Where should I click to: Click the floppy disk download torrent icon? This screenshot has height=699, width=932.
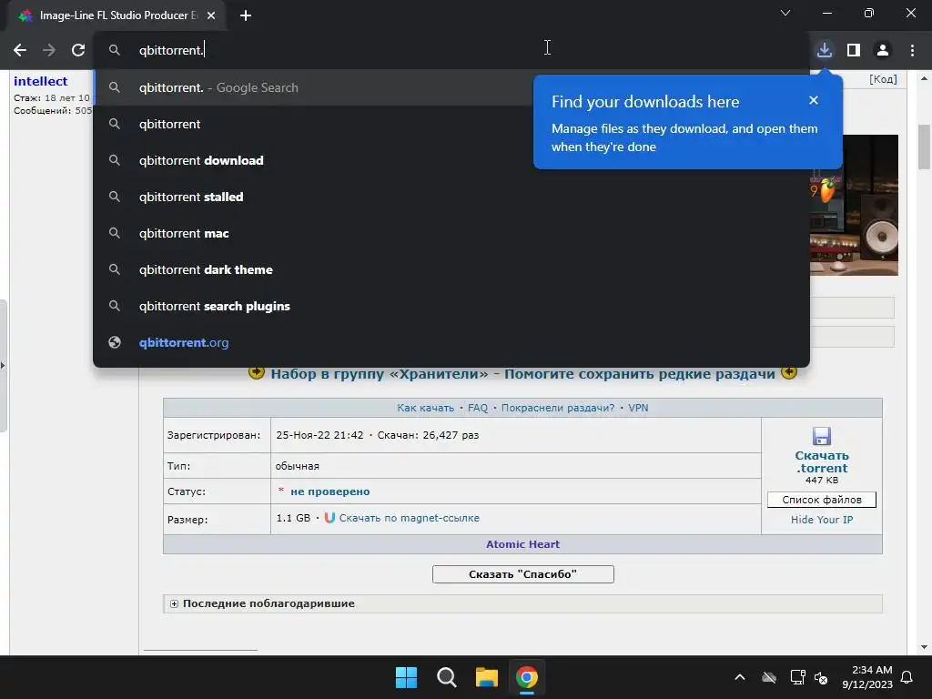822,436
